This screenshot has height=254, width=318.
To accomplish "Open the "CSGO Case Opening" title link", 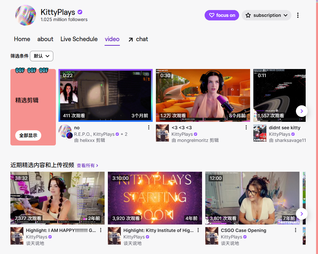I will [243, 230].
